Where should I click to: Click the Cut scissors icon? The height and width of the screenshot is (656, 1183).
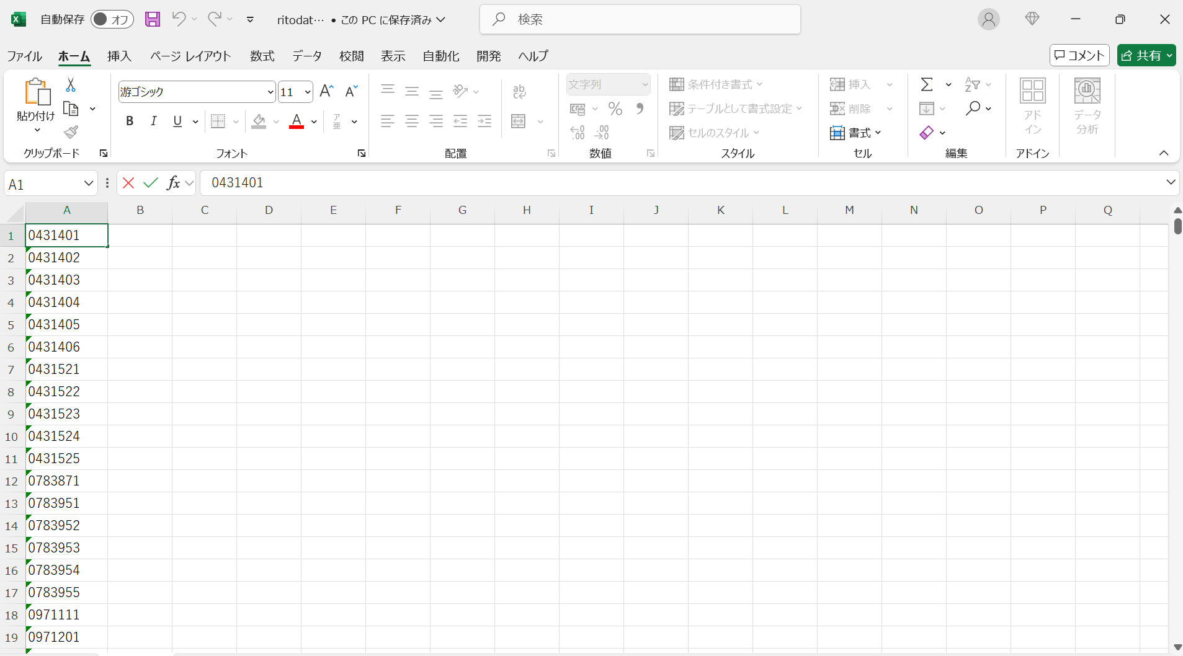(x=71, y=85)
